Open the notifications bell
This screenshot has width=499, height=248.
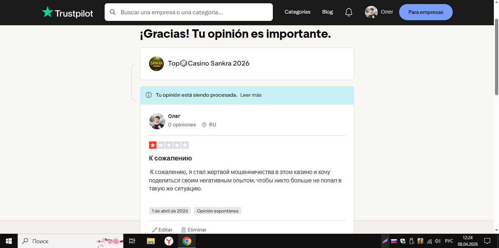tap(349, 12)
